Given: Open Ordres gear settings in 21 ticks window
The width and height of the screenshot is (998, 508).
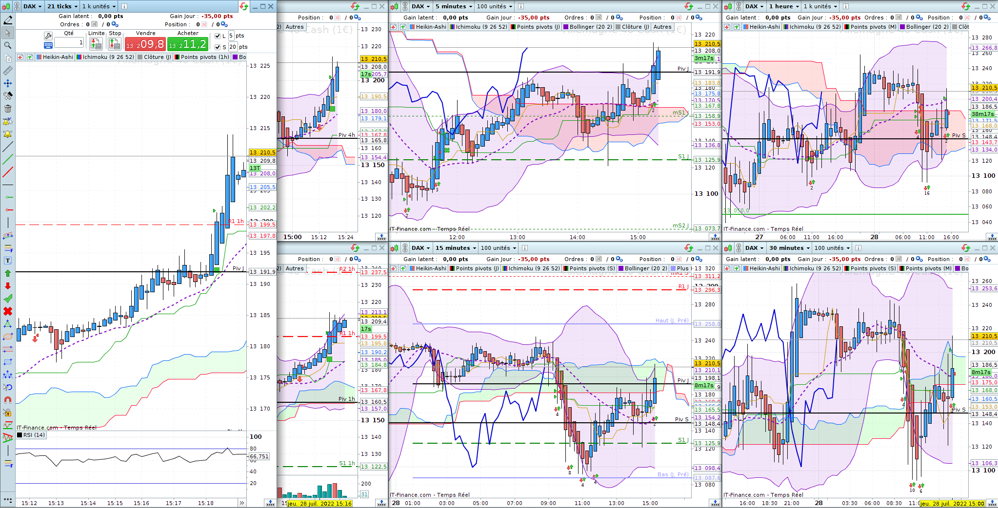Looking at the screenshot, I should (x=114, y=24).
